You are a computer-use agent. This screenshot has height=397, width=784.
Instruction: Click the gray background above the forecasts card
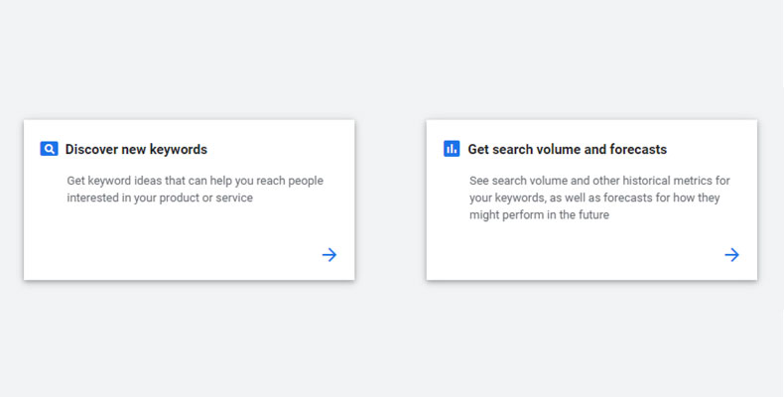pos(591,69)
